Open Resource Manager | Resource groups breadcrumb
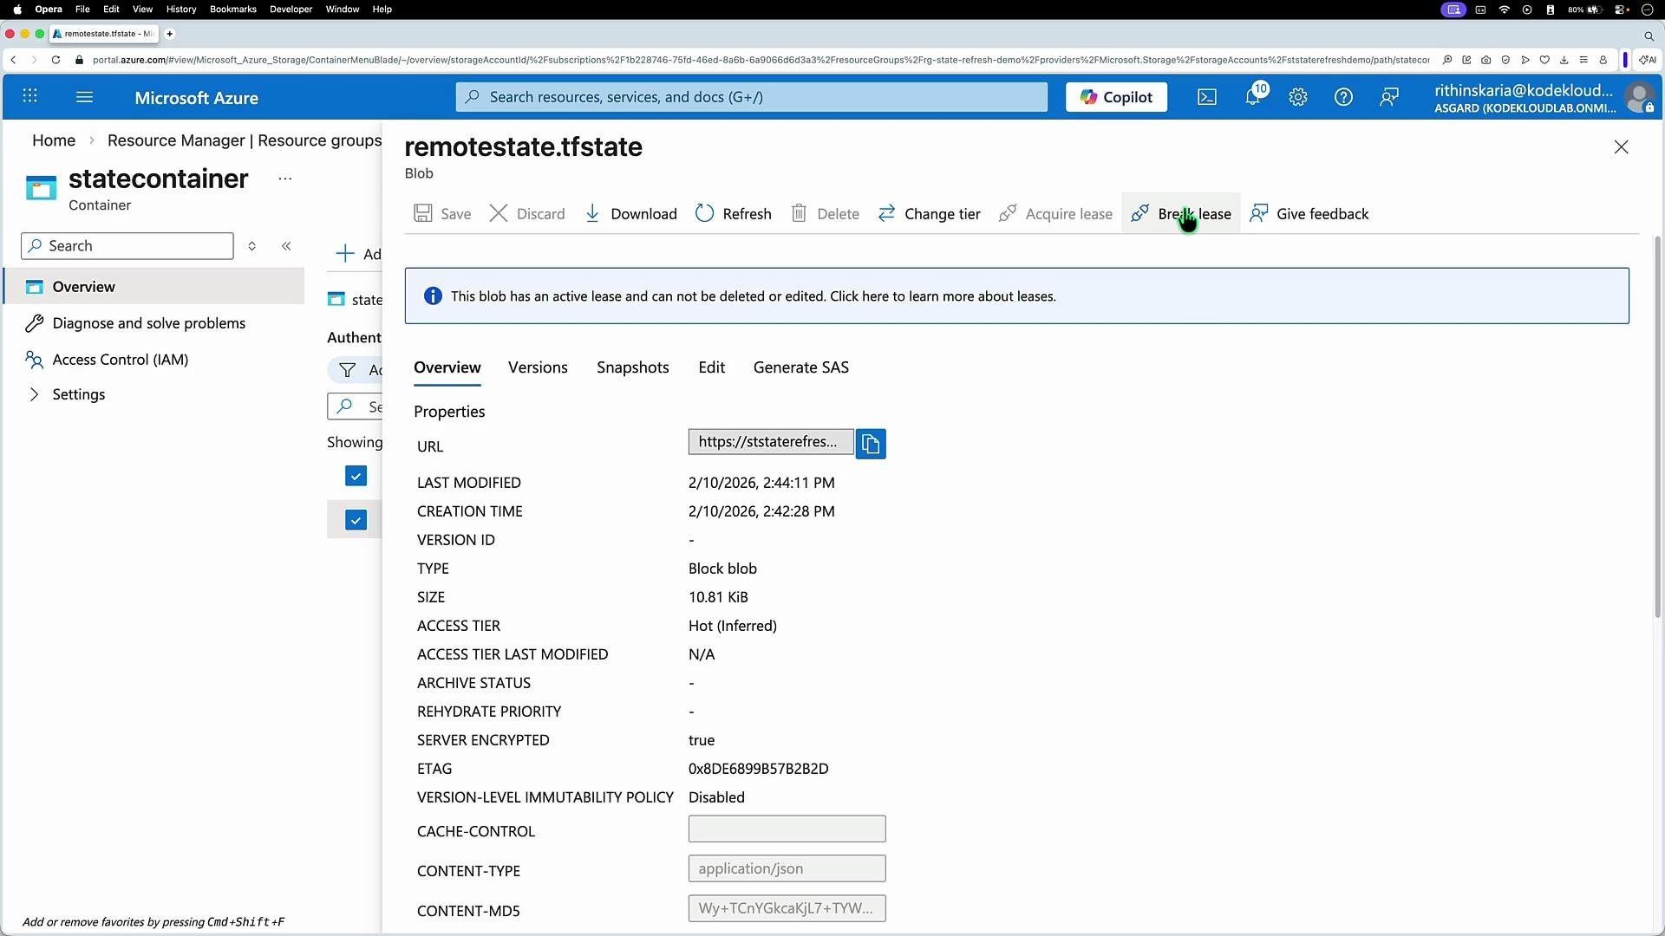The width and height of the screenshot is (1665, 936). (245, 140)
